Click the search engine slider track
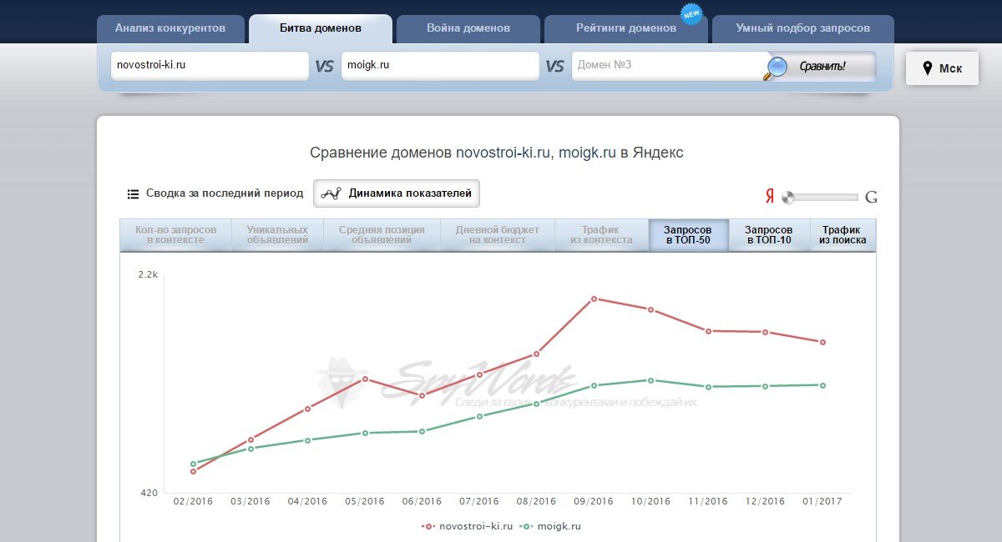The width and height of the screenshot is (1002, 542). point(820,198)
